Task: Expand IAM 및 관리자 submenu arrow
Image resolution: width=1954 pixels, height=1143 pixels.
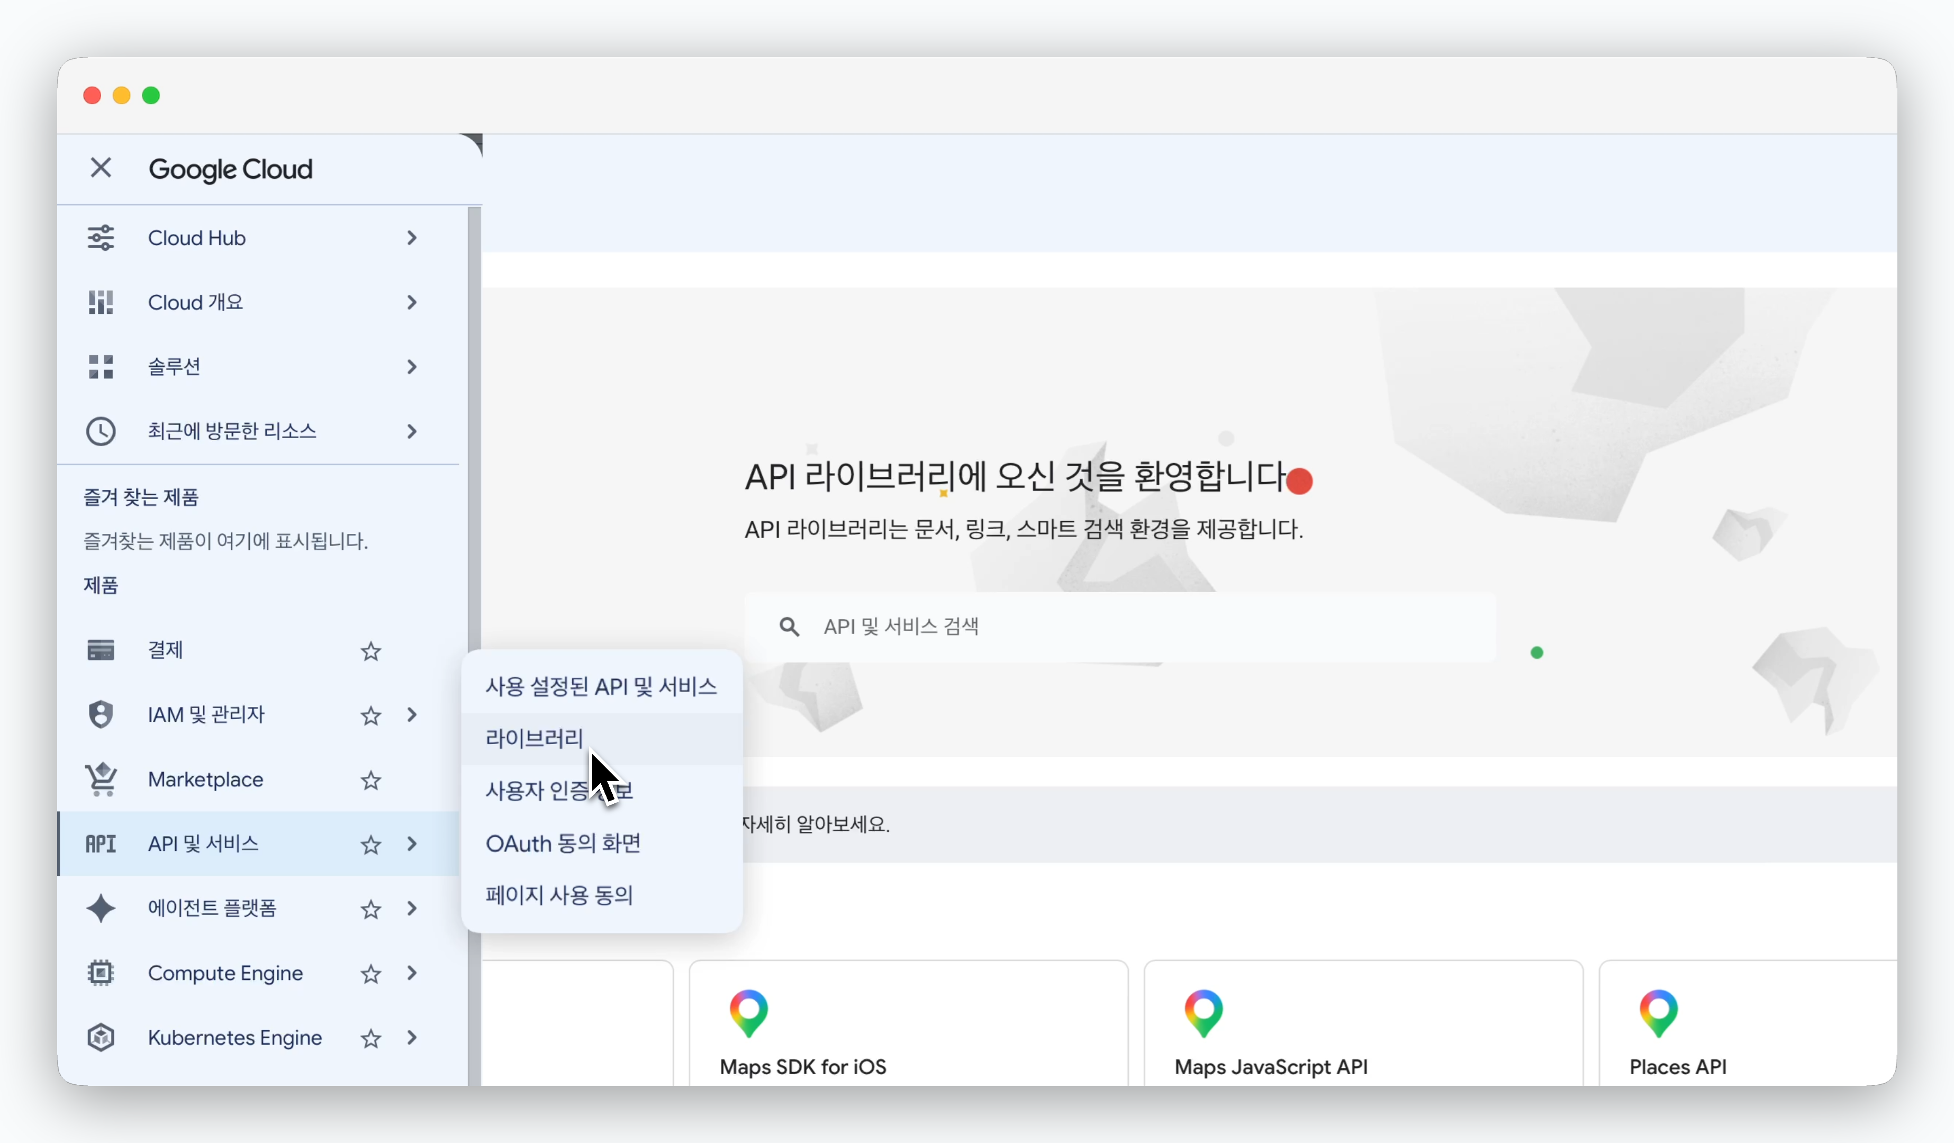Action: click(412, 715)
